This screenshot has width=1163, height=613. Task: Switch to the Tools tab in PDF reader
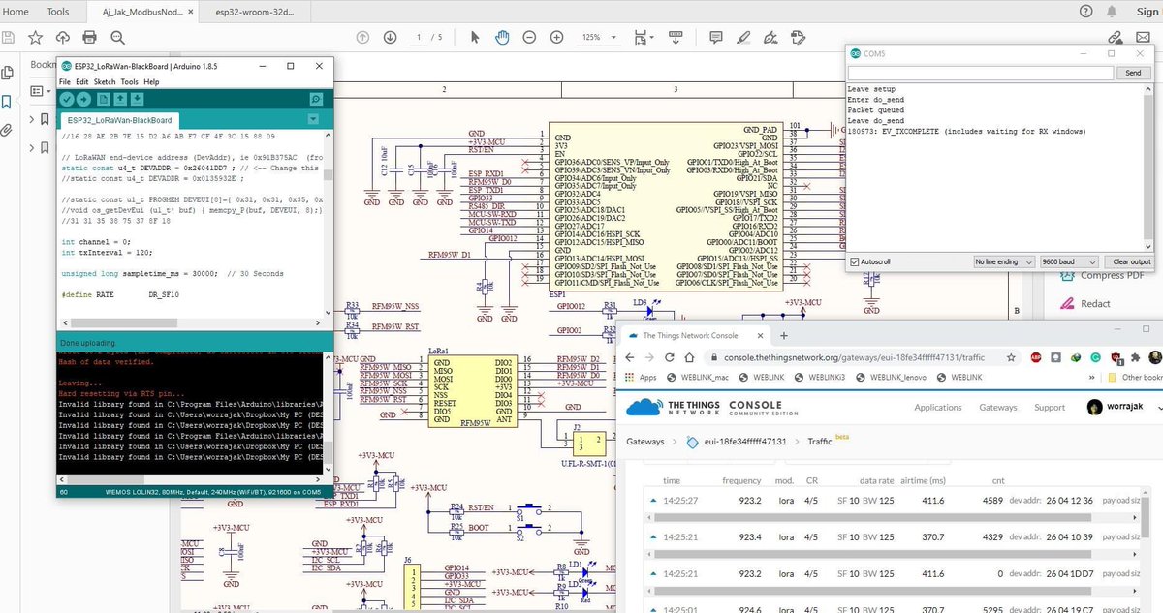[x=58, y=12]
